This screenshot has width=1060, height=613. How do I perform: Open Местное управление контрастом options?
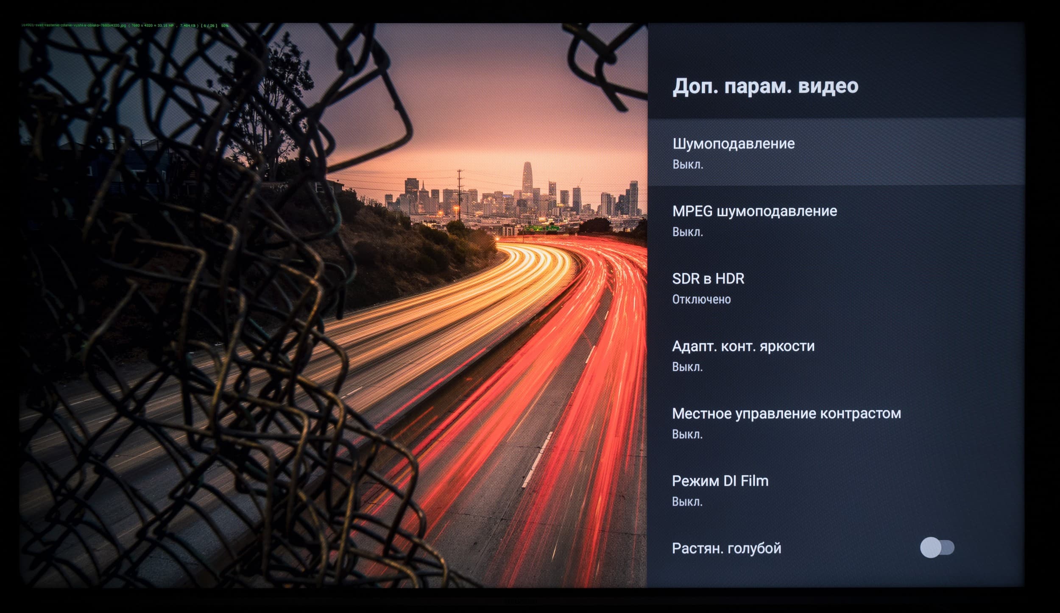click(786, 413)
